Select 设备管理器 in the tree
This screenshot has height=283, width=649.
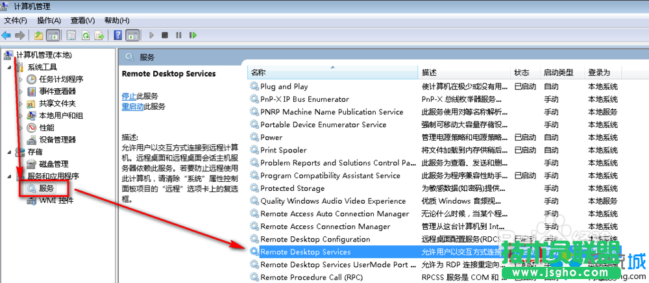(57, 140)
